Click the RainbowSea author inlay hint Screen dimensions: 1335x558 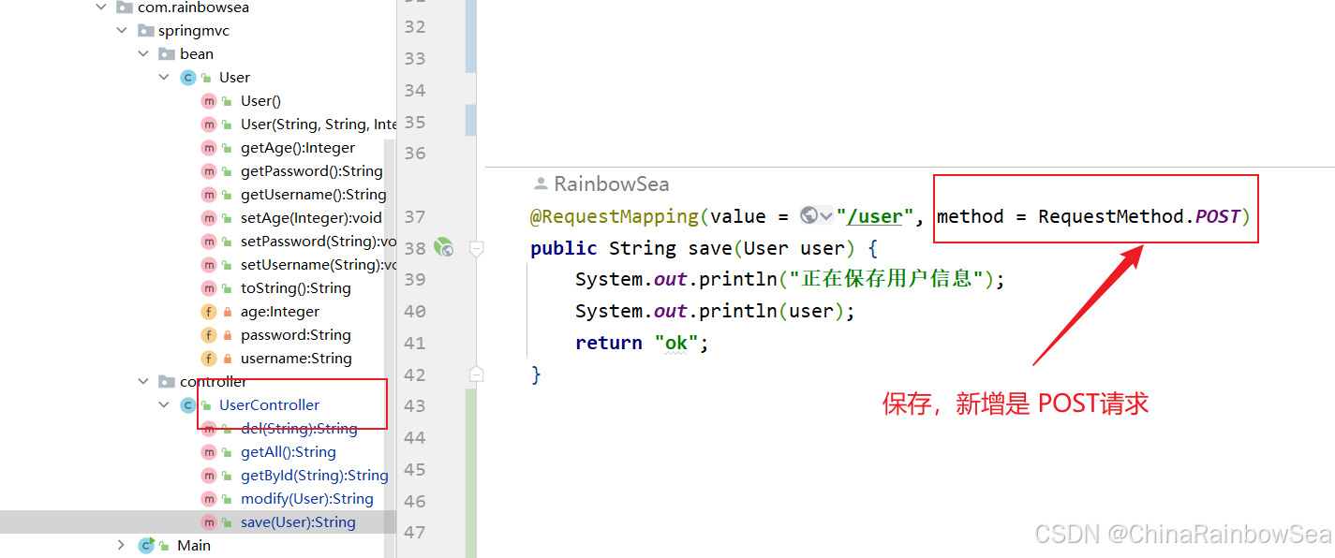coord(601,184)
